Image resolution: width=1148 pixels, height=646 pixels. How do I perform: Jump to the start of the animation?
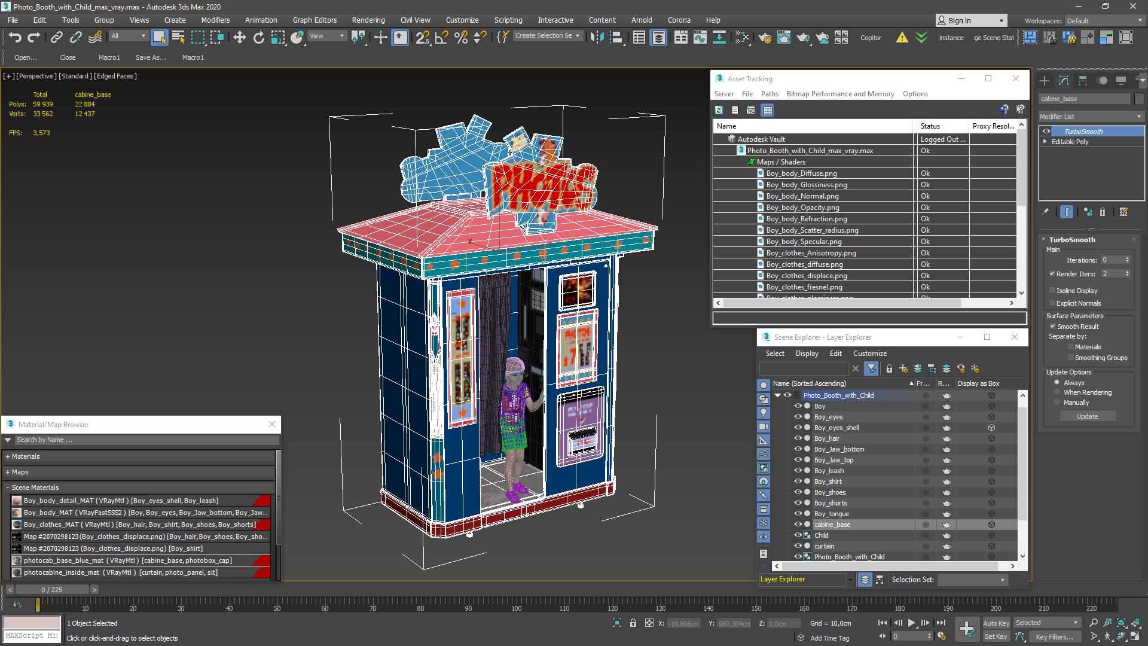pyautogui.click(x=883, y=623)
